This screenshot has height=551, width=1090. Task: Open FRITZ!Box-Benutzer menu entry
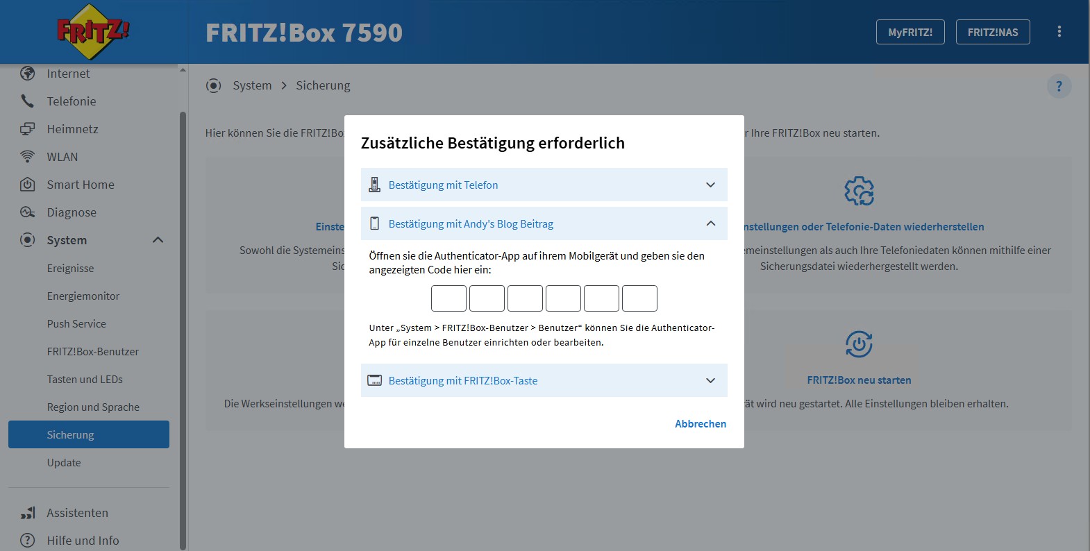(x=93, y=351)
